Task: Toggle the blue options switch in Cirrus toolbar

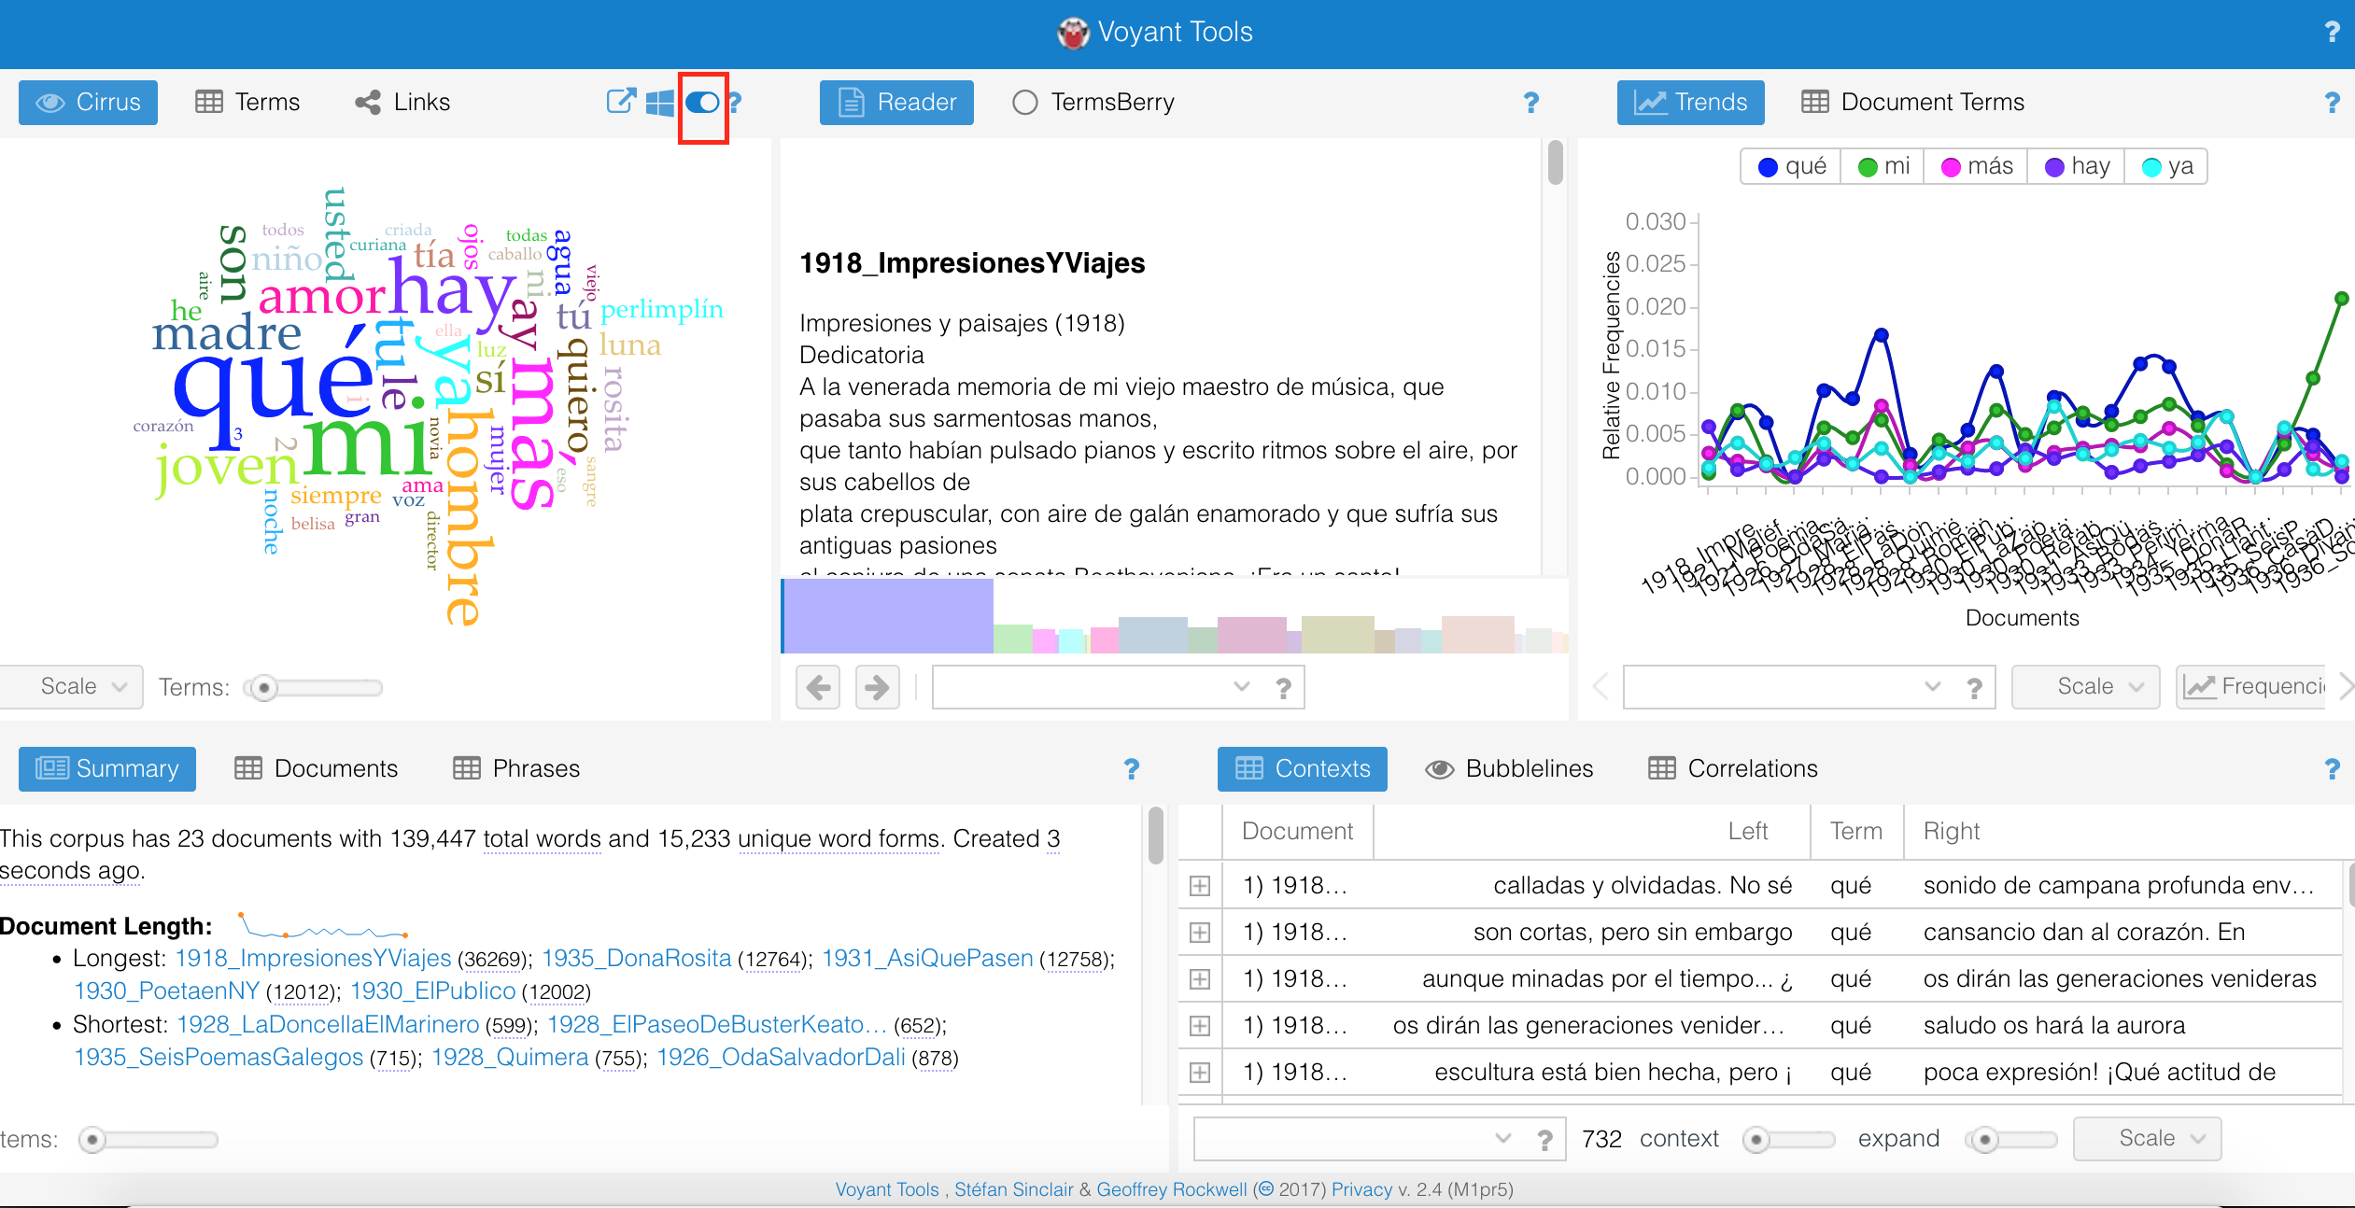Action: click(702, 103)
